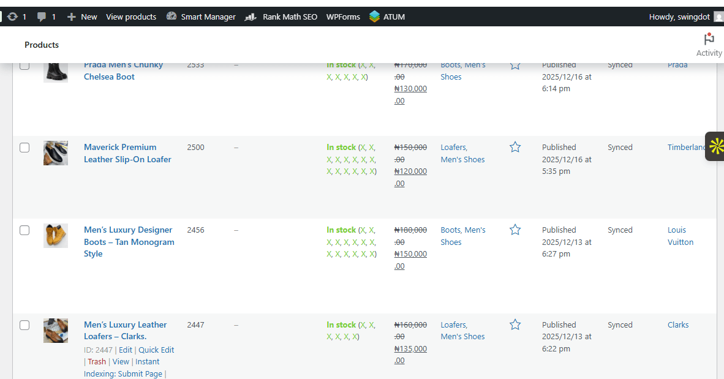Open the comments bubble icon in admin bar
Viewport: 724px width, 379px height.
tap(42, 17)
